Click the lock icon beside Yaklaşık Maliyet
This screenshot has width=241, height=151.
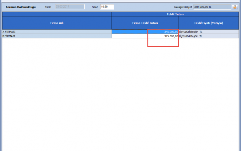234,7
